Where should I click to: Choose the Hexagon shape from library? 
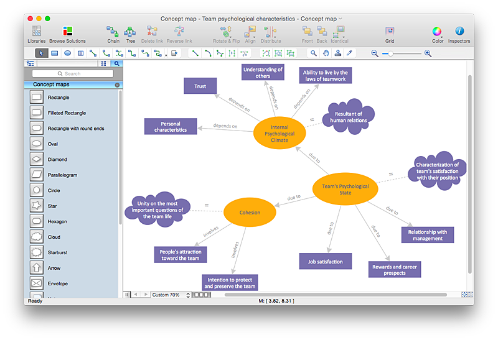click(37, 221)
